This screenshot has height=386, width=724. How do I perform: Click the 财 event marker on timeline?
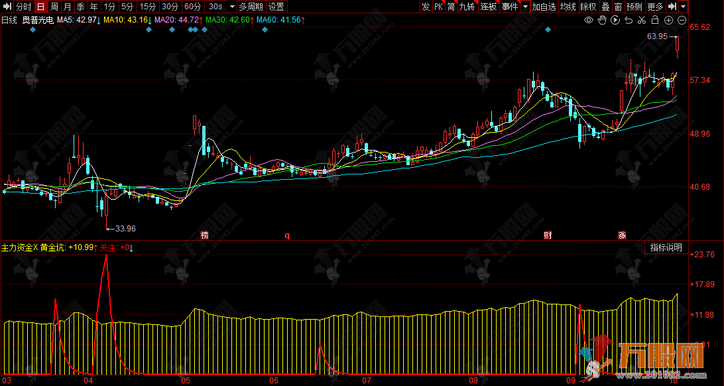[x=548, y=235]
